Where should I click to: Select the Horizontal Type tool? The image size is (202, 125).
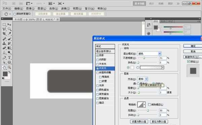[9, 58]
